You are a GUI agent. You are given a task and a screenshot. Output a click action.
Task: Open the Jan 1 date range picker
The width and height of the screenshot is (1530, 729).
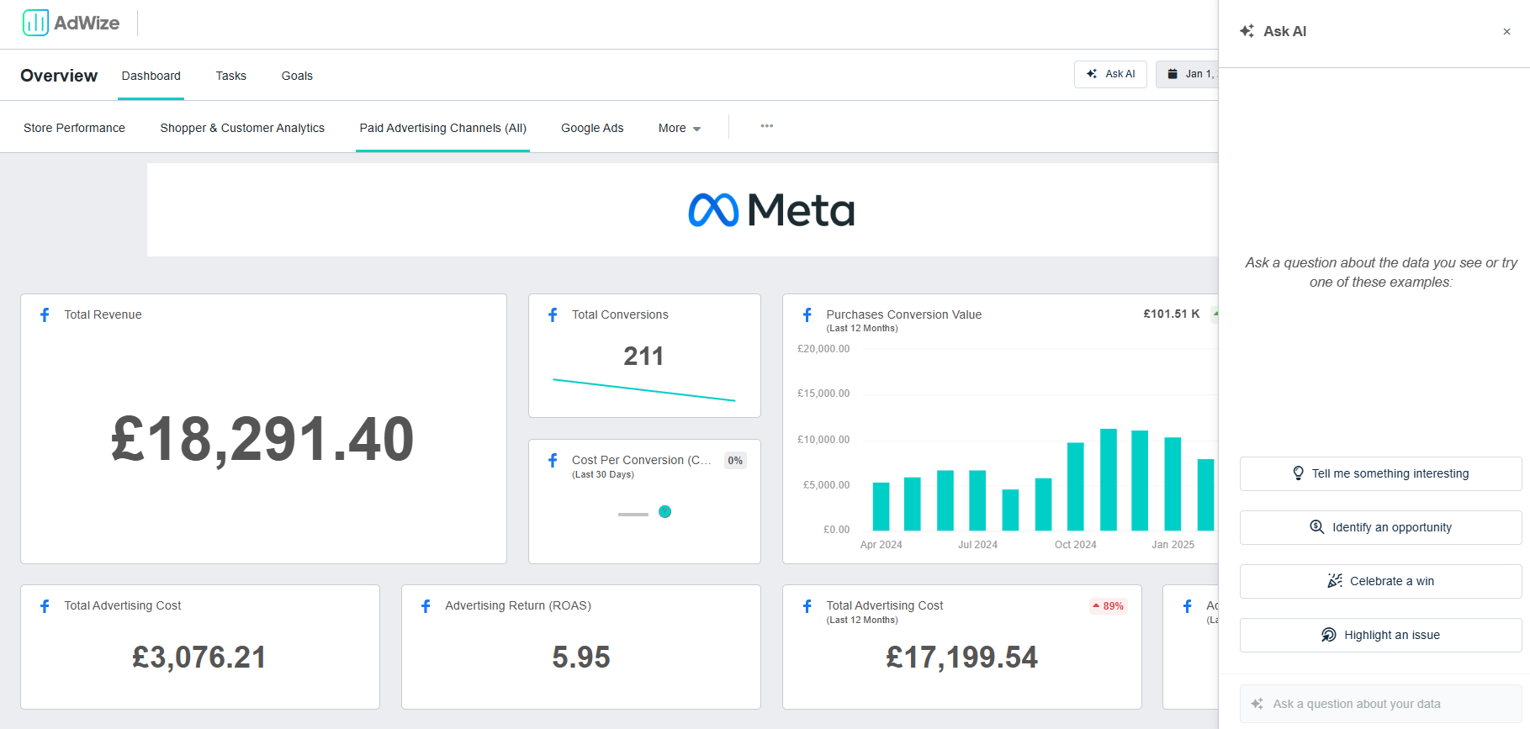[x=1188, y=74]
